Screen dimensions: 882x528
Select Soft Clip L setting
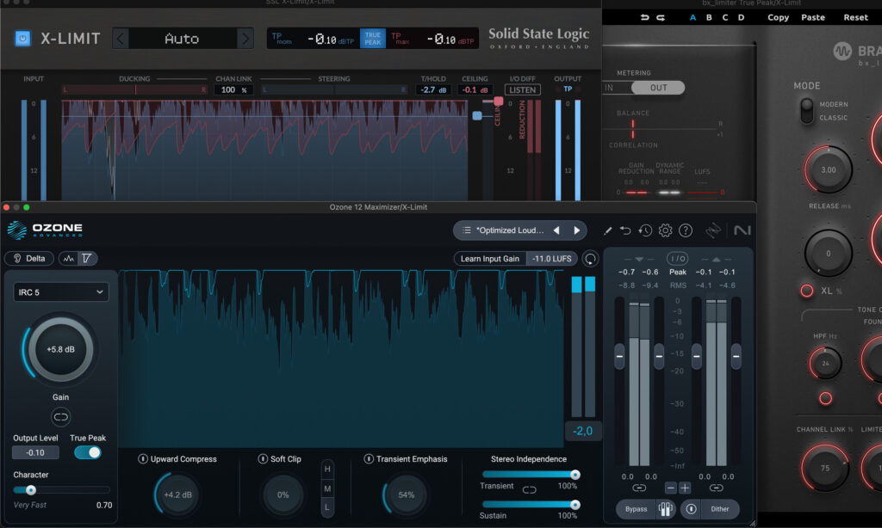[x=327, y=507]
